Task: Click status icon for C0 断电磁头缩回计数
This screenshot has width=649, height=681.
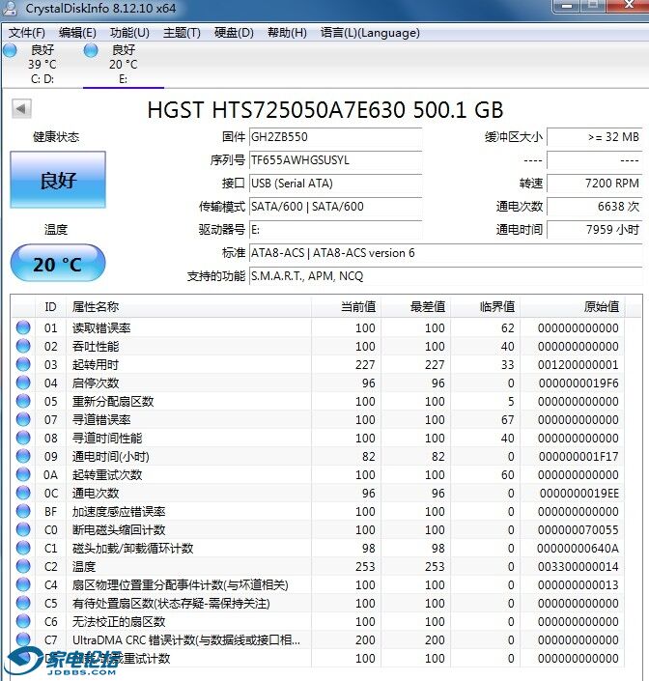Action: coord(23,529)
